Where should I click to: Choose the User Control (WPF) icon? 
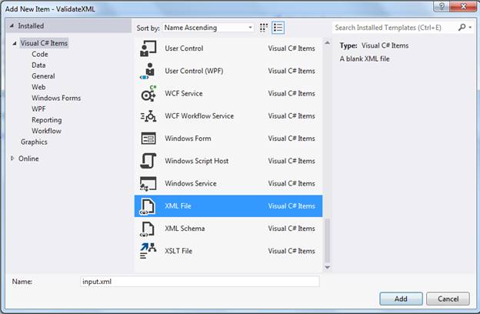tap(148, 71)
